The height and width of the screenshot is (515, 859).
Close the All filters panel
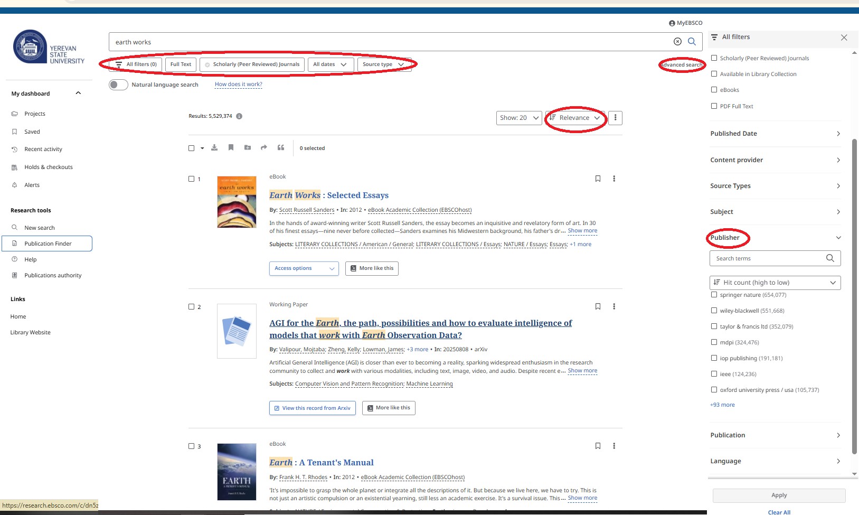(844, 38)
